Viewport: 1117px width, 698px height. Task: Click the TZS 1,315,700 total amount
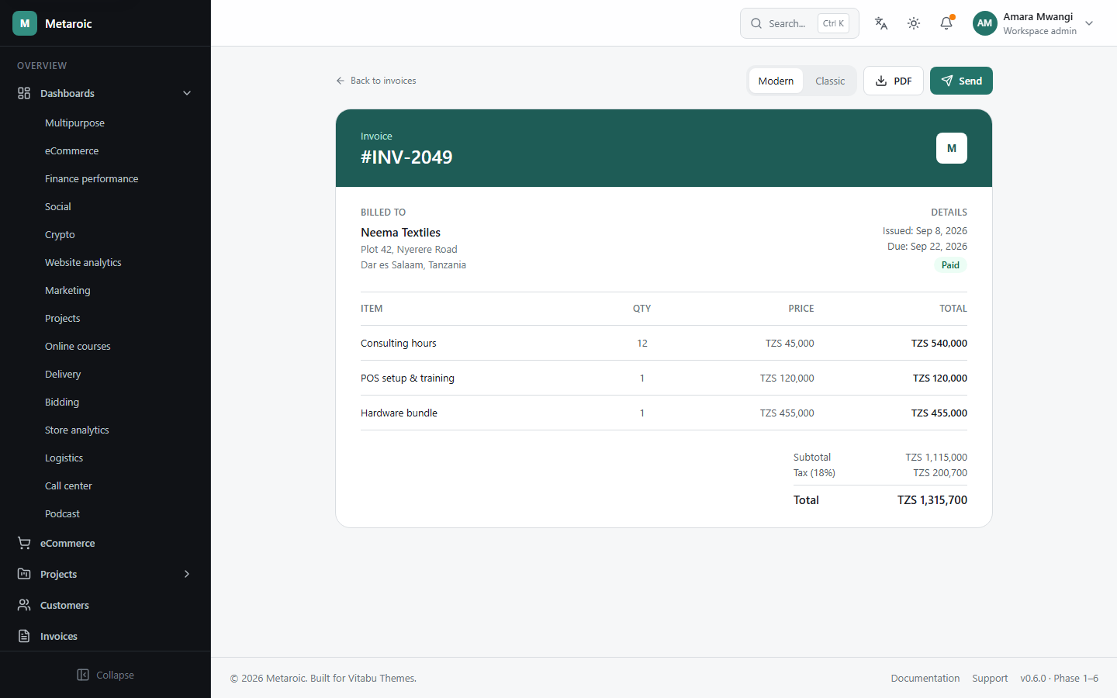932,500
